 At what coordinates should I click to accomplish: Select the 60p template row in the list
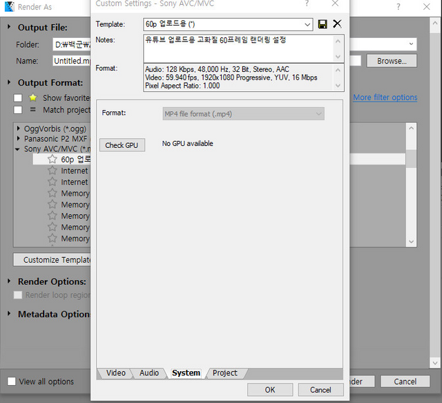point(61,159)
